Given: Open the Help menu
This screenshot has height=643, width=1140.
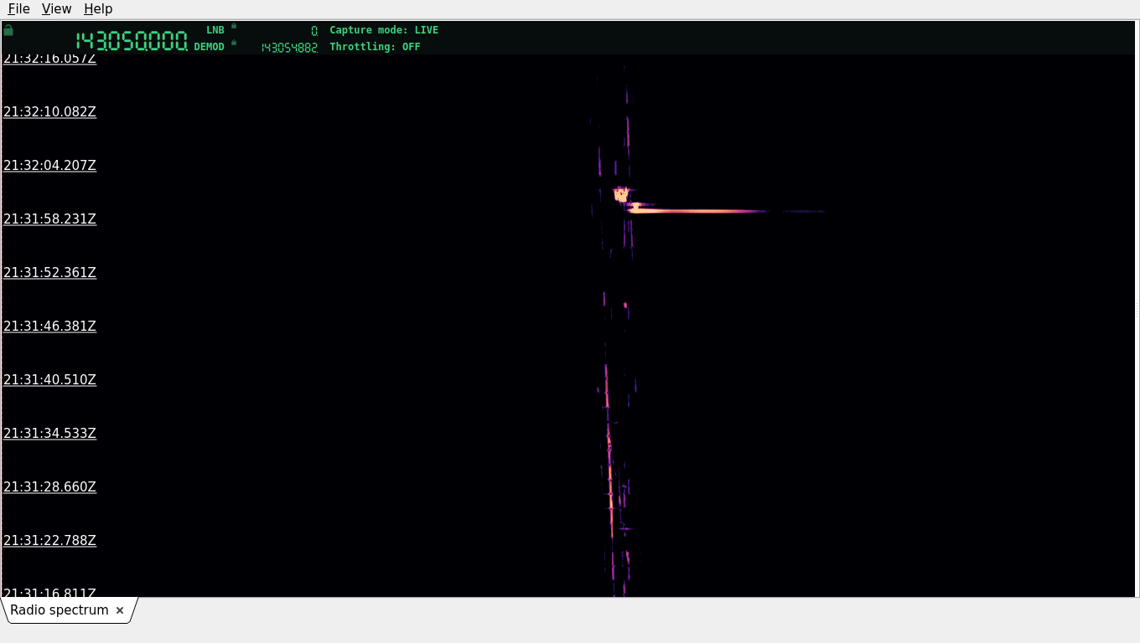Looking at the screenshot, I should pos(98,8).
